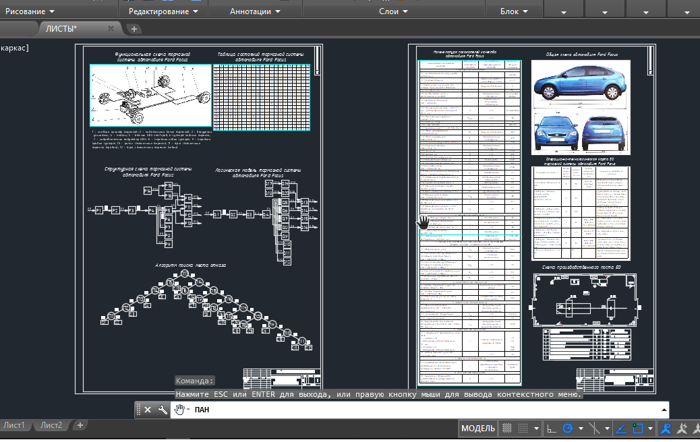This screenshot has height=442, width=700.
Task: Toggle isometric drafting crossed-lines icon
Action: [x=594, y=429]
